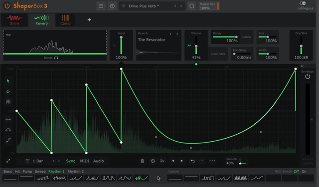Click the Volume slider handle
319x187 pixels.
[x=196, y=46]
